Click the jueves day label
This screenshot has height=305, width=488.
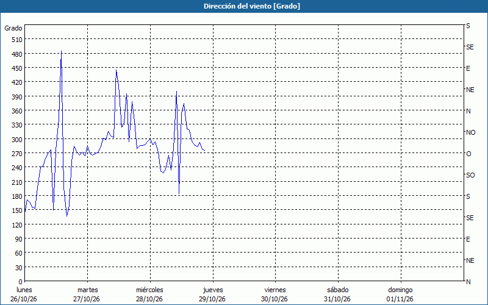pyautogui.click(x=213, y=290)
